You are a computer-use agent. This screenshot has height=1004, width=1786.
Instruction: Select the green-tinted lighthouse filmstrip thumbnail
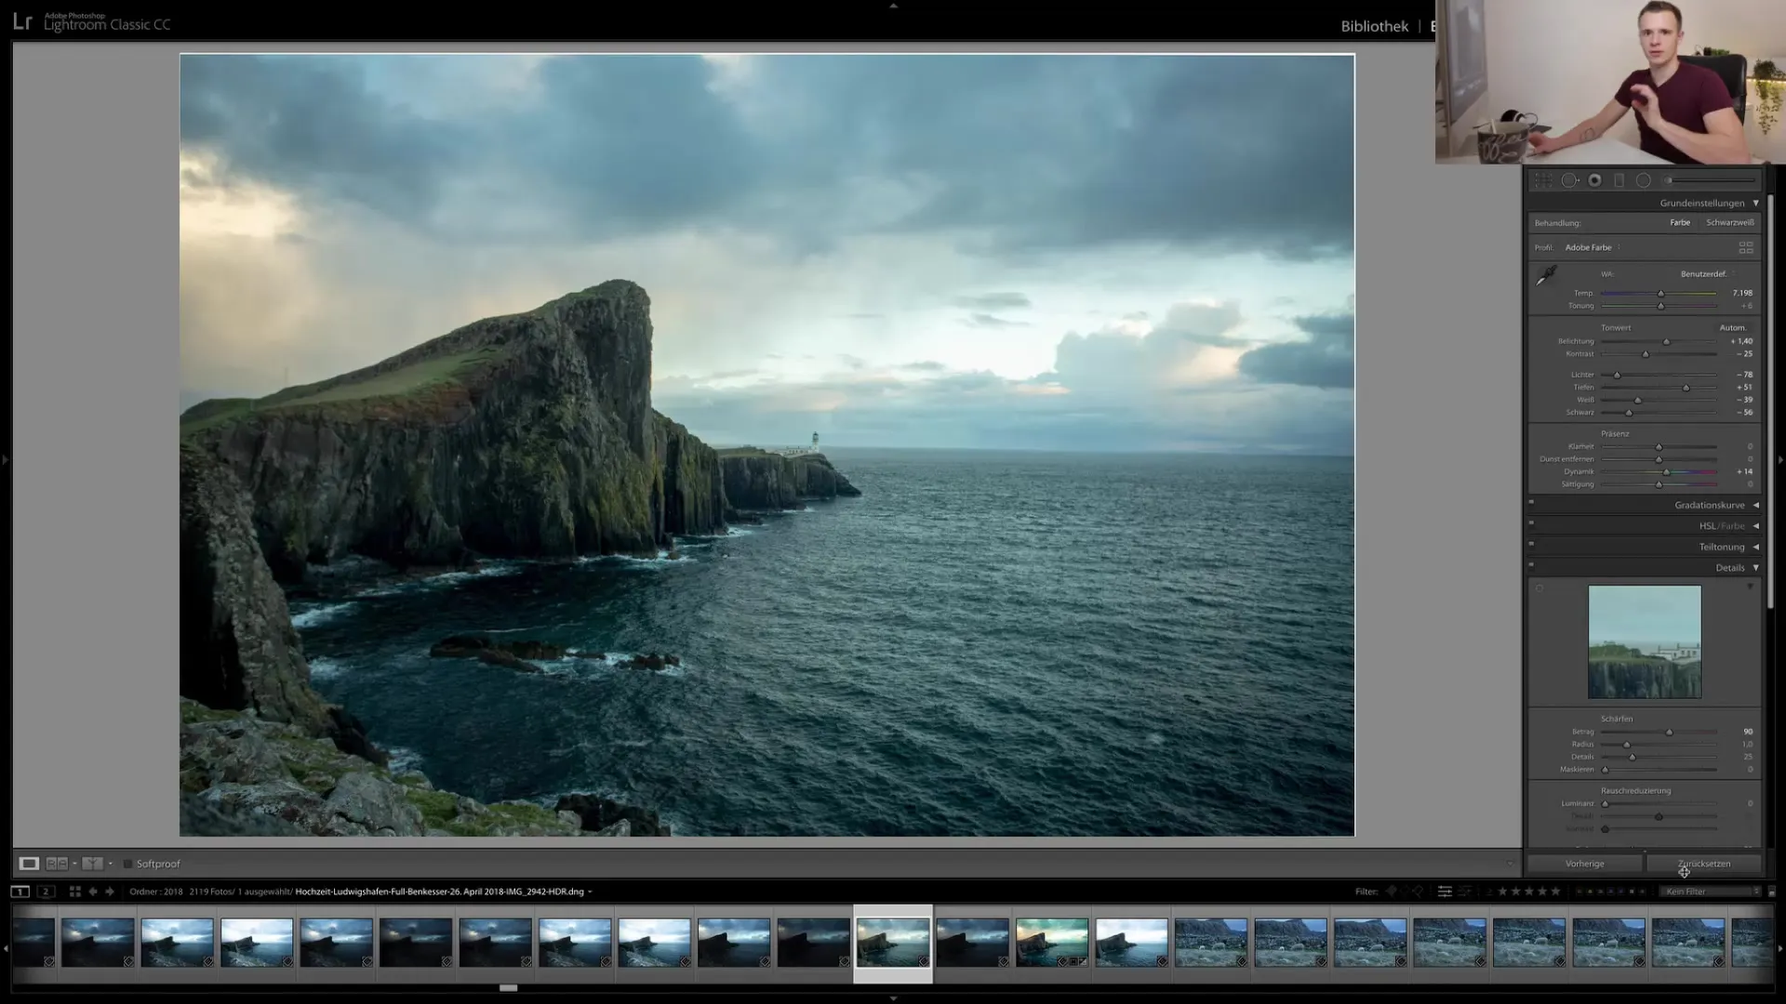click(x=1052, y=943)
